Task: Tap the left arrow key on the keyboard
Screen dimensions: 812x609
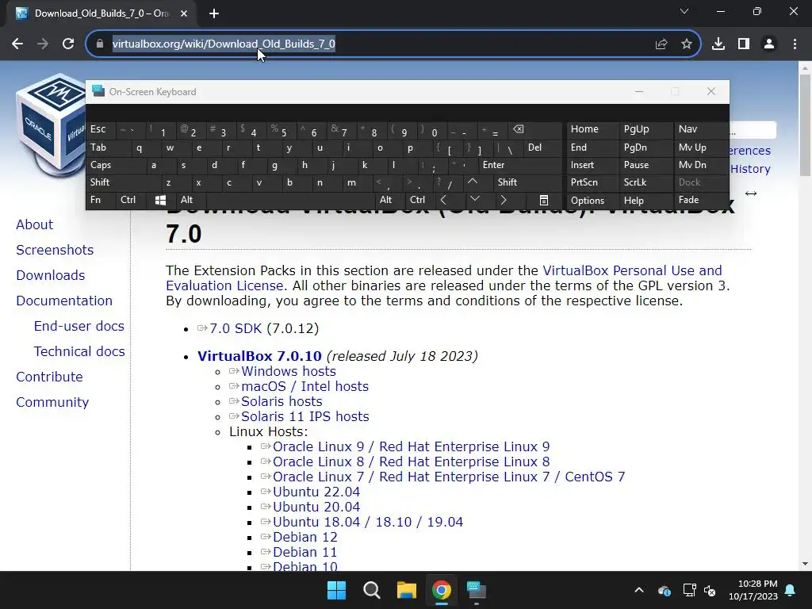Action: [x=443, y=200]
